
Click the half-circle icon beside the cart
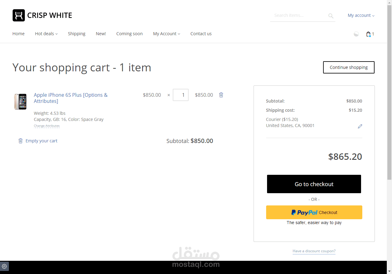point(356,34)
